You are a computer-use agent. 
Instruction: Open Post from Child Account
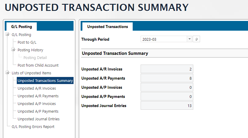click(x=38, y=65)
